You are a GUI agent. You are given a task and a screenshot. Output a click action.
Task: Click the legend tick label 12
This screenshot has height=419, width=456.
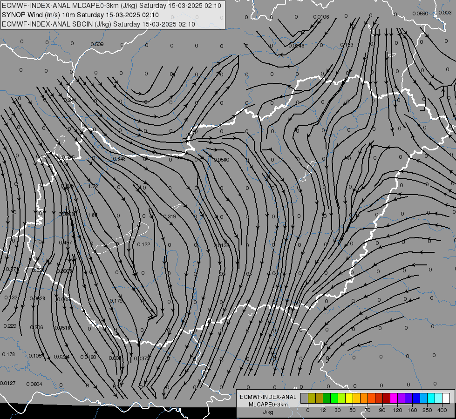tap(323, 410)
